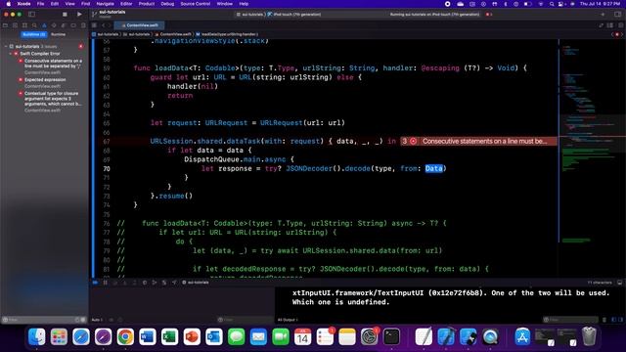The height and width of the screenshot is (352, 626).
Task: Clear the console with trash icon
Action: pyautogui.click(x=604, y=320)
